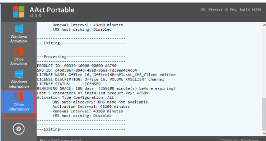Select the highlighted Office Information item

(19, 102)
